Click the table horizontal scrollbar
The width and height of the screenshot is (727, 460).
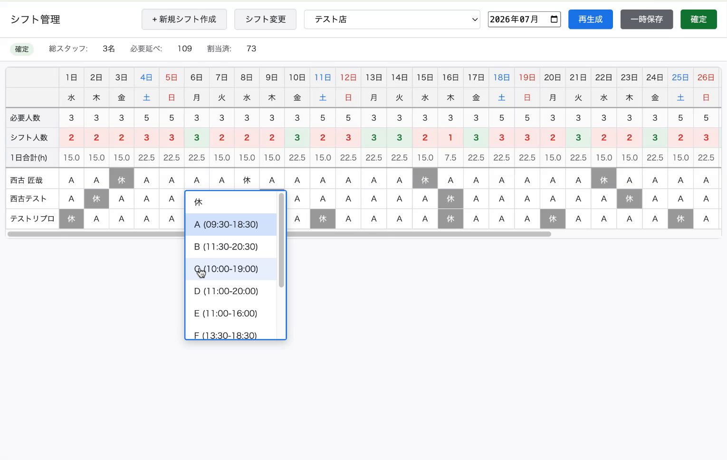click(279, 234)
